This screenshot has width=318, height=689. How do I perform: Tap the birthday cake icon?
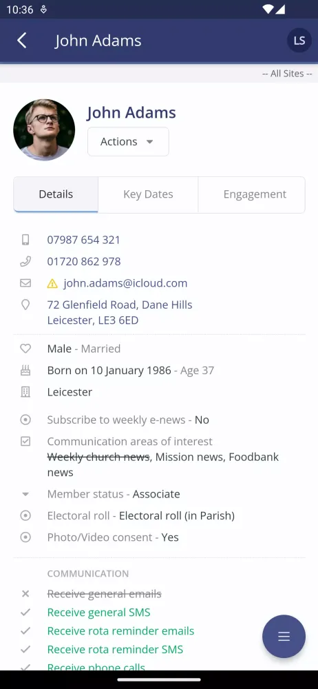click(25, 371)
